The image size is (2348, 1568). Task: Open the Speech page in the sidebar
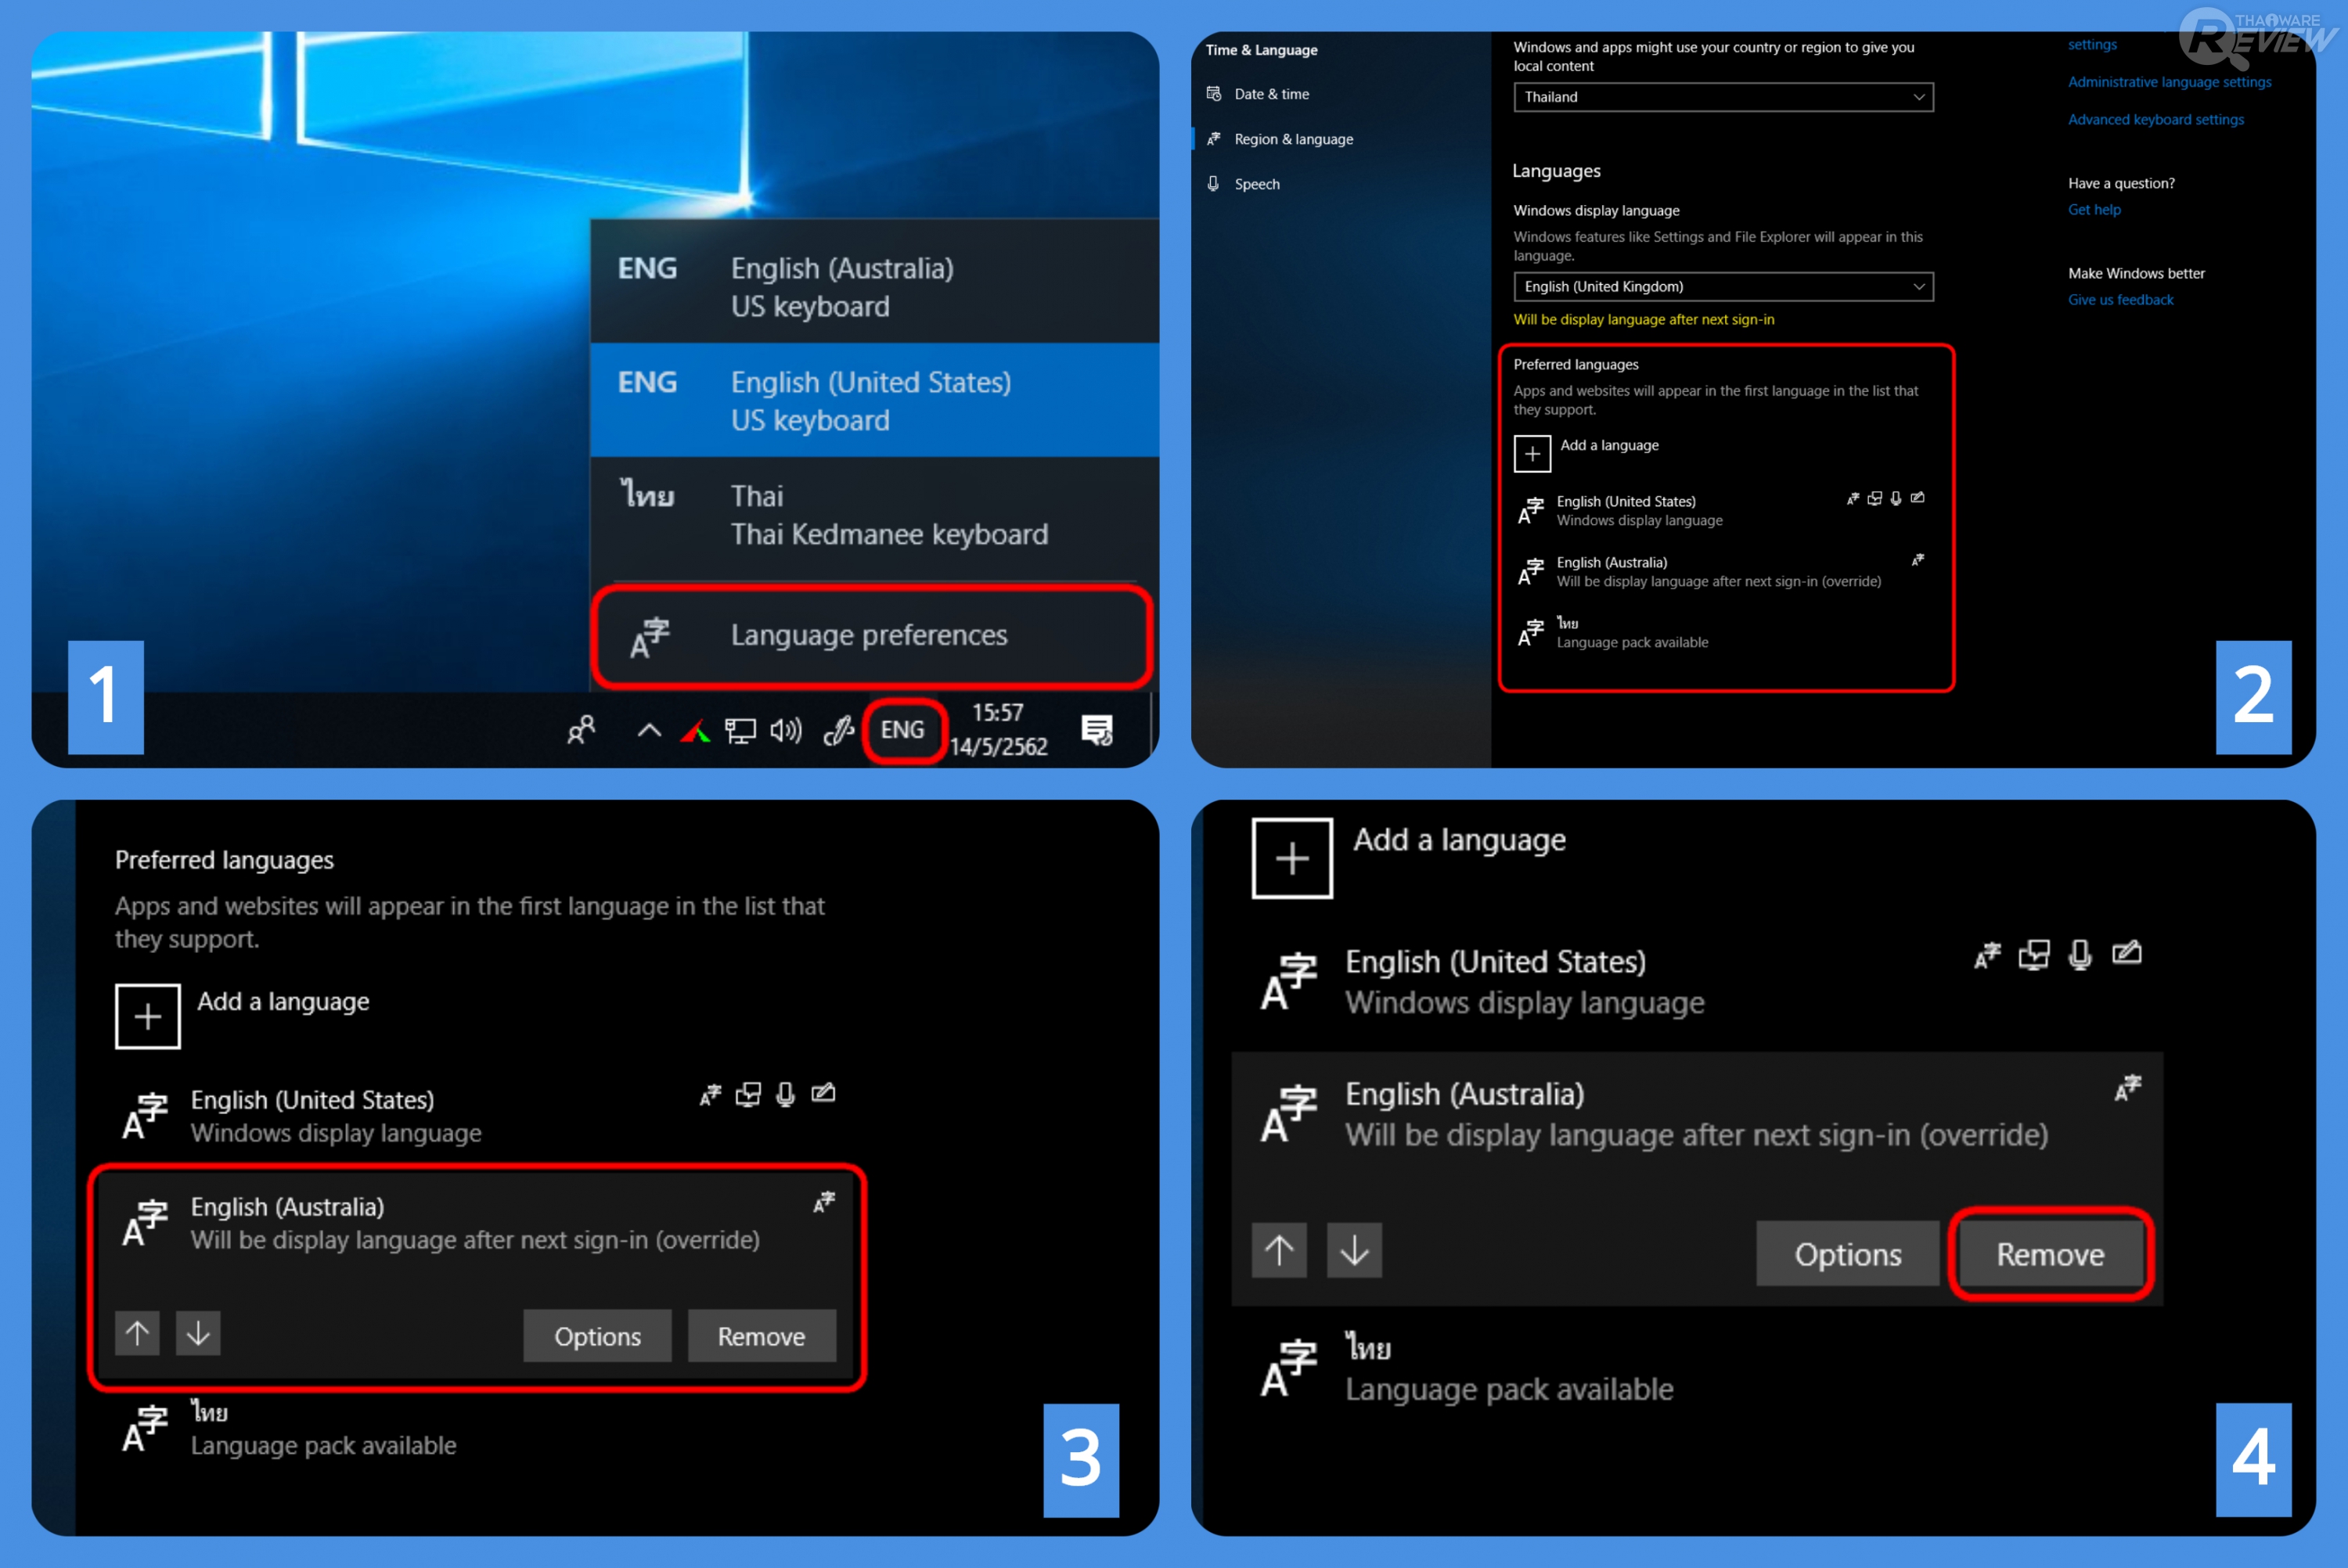1256,184
